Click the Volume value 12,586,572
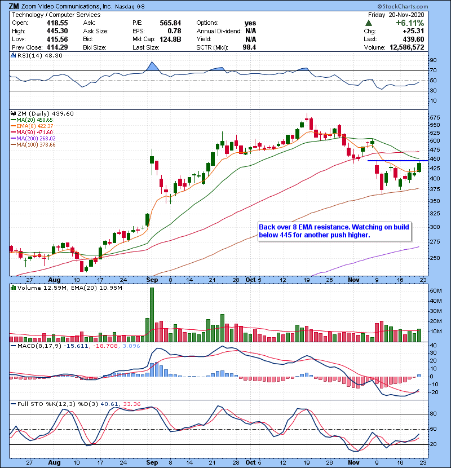Viewport: 451px width, 468px height. [407, 47]
